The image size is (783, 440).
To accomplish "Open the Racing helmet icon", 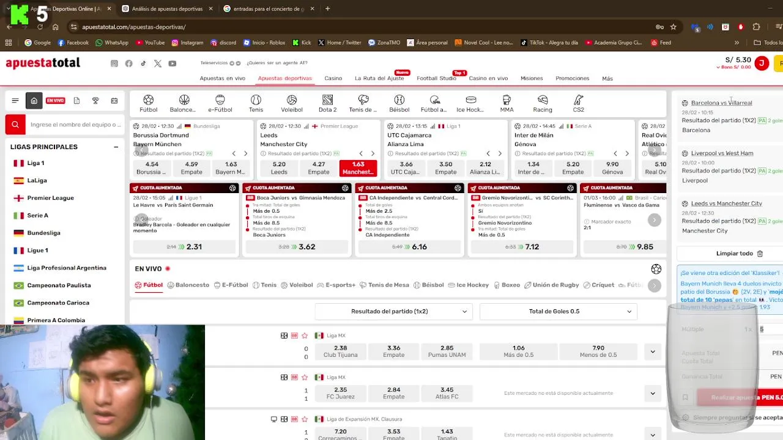I will (543, 103).
